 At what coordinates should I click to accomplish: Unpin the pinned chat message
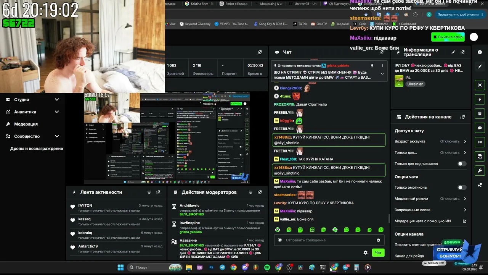coord(372,66)
